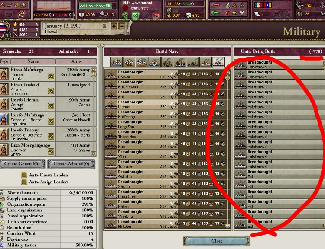Increase game speed with the plus button

click(114, 26)
